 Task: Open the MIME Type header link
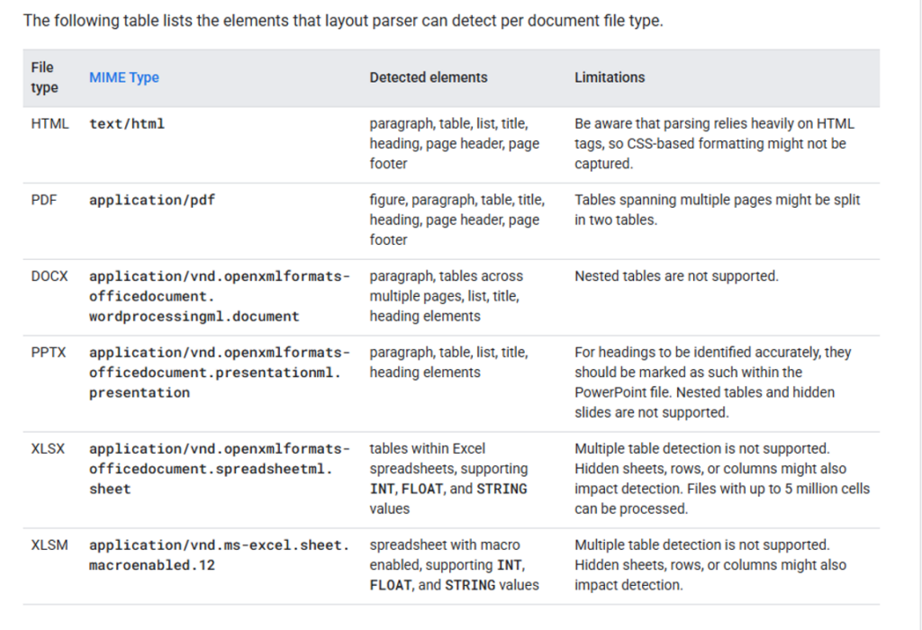(123, 77)
